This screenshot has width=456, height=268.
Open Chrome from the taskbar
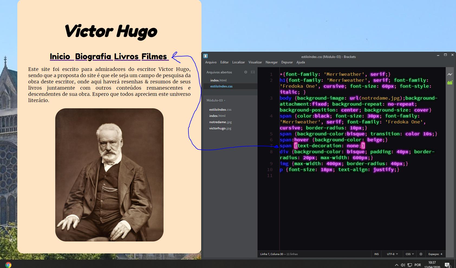[x=8, y=265]
